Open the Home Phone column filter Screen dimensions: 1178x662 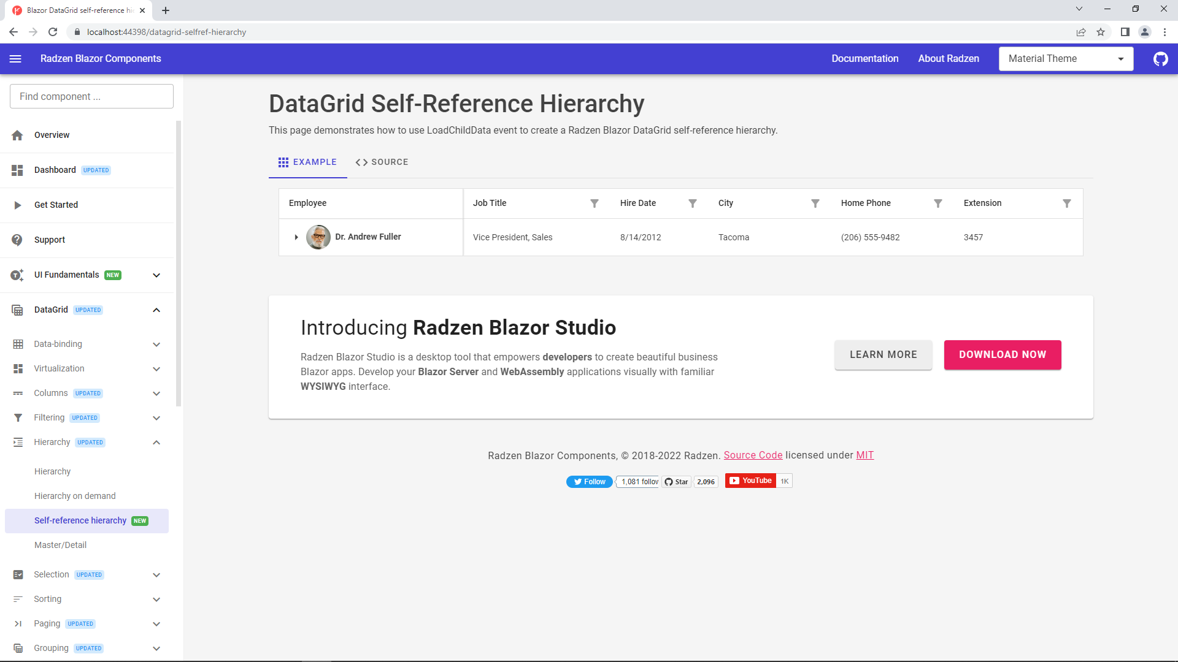[938, 204]
